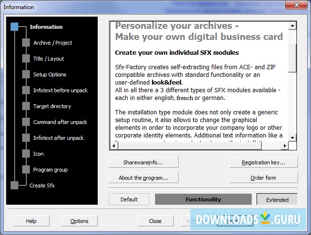The width and height of the screenshot is (311, 235).
Task: Open Setup Options step
Action: click(50, 74)
